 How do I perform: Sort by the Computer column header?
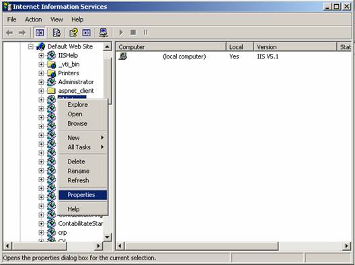(171, 47)
